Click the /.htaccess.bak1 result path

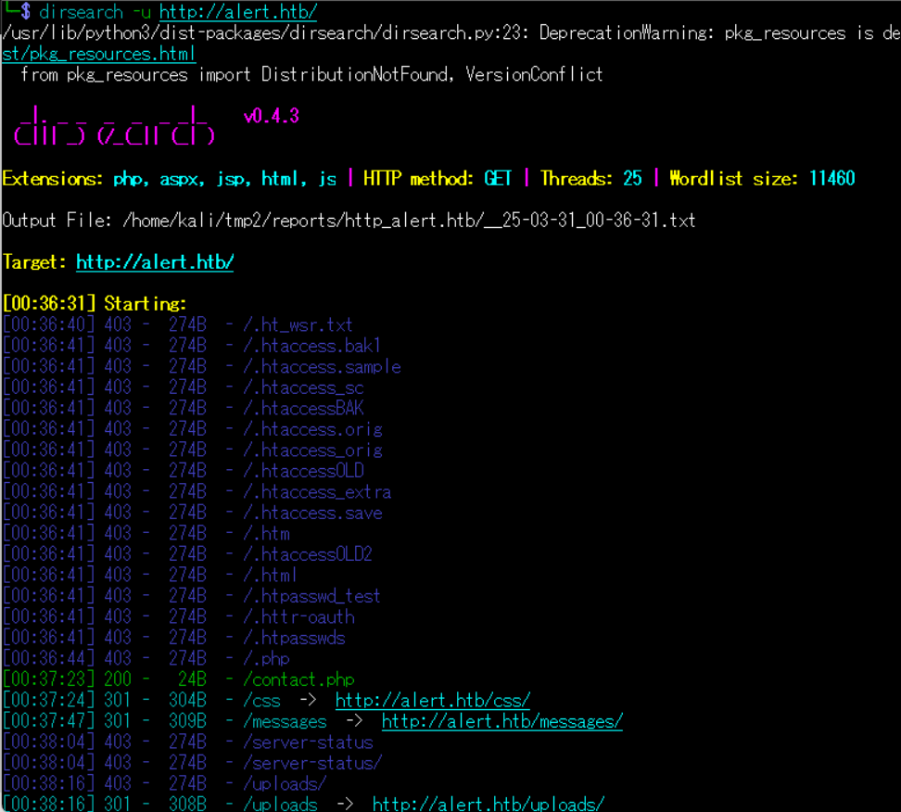point(311,346)
